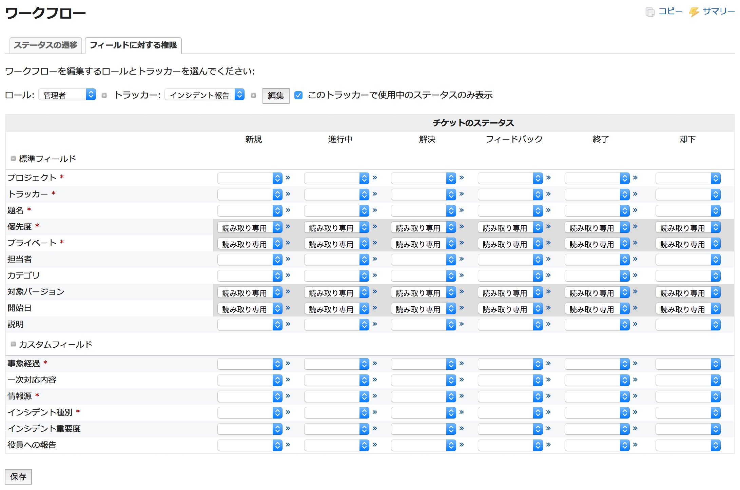The height and width of the screenshot is (490, 740).
Task: Open 情報源 permission dropdown in 却下 column
Action: (688, 396)
